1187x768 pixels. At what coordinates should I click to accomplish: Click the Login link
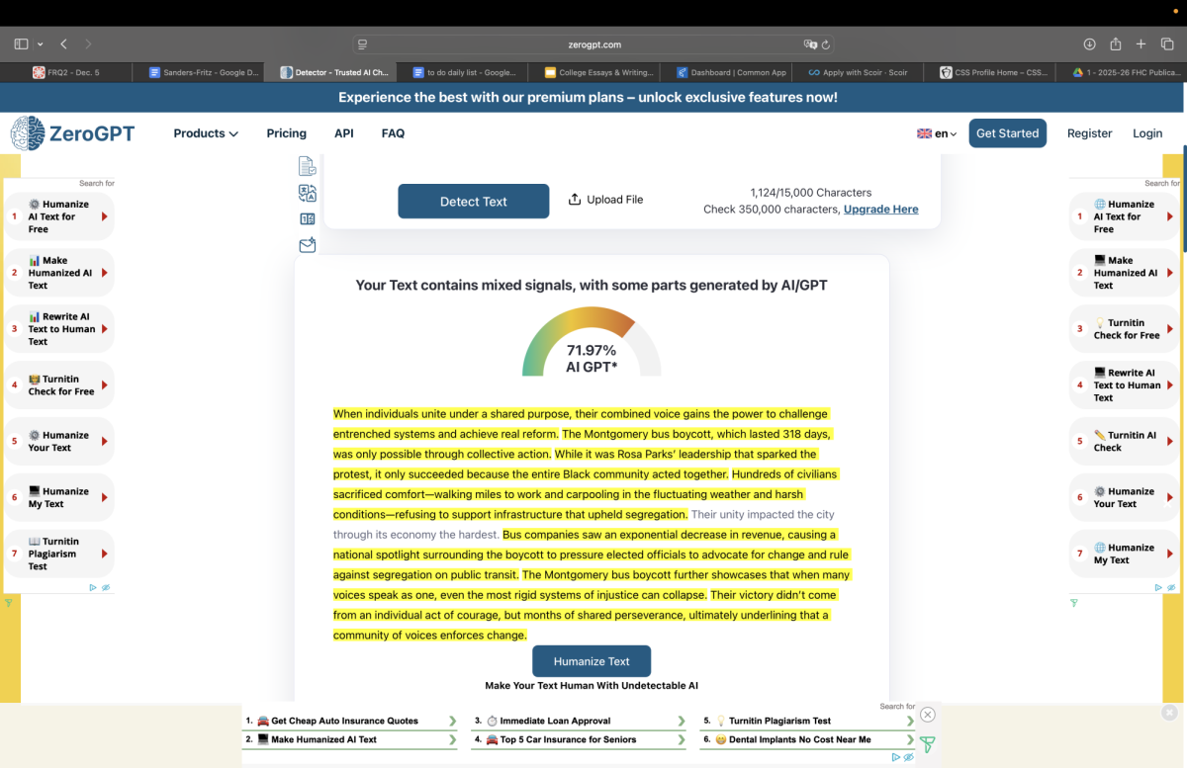click(1147, 133)
